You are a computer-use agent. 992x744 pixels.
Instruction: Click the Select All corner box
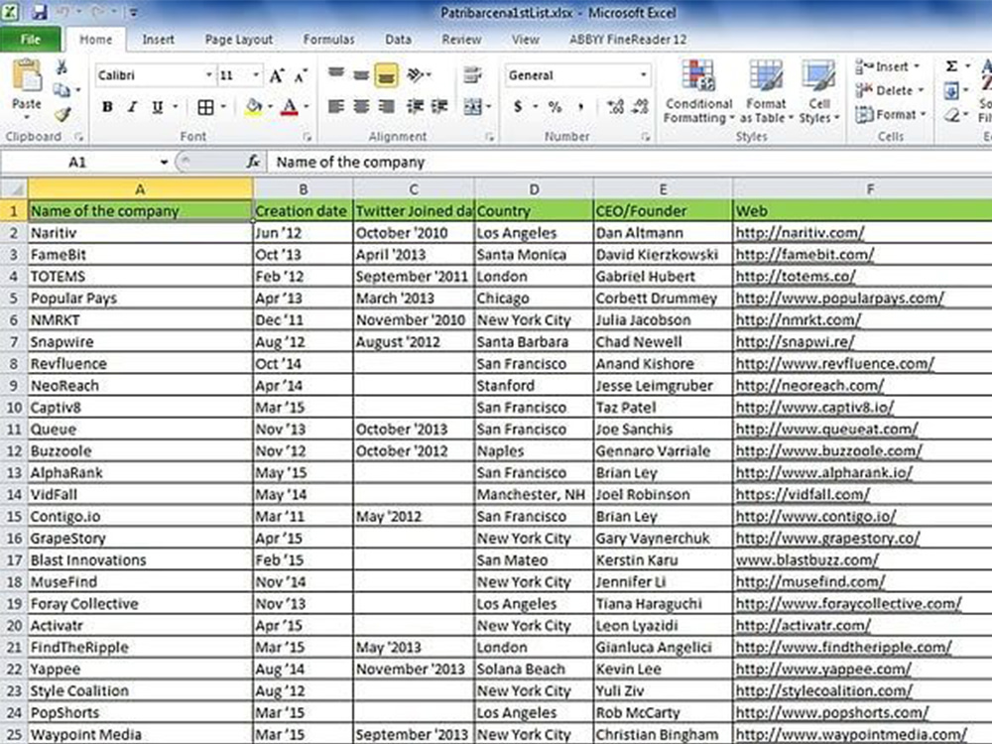point(14,189)
